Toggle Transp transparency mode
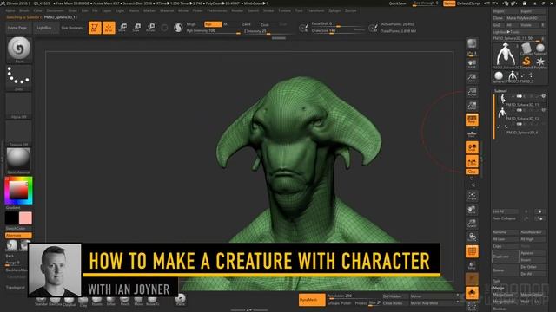The height and width of the screenshot is (312, 556). click(472, 265)
